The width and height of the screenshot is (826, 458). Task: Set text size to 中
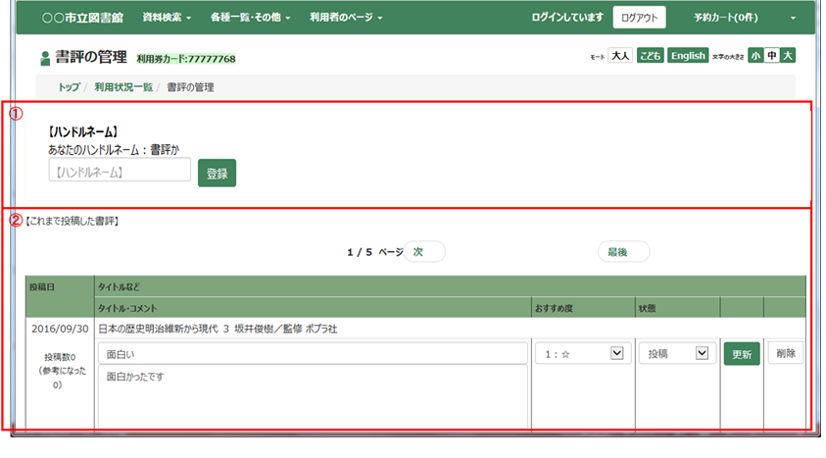(x=771, y=56)
